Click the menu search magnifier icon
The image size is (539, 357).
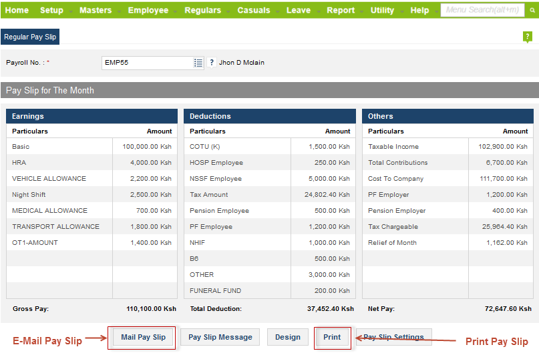coord(531,10)
